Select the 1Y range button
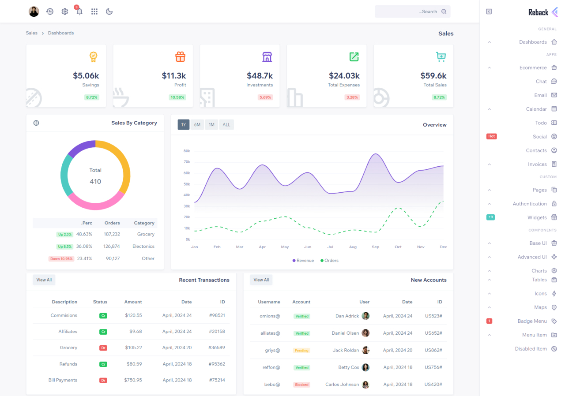565x396 pixels. 184,125
